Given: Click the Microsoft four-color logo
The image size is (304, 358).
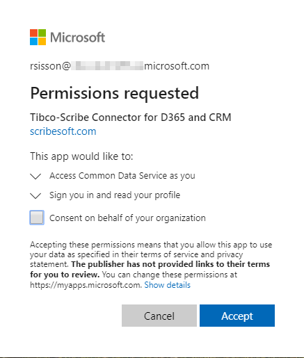Looking at the screenshot, I should [38, 37].
